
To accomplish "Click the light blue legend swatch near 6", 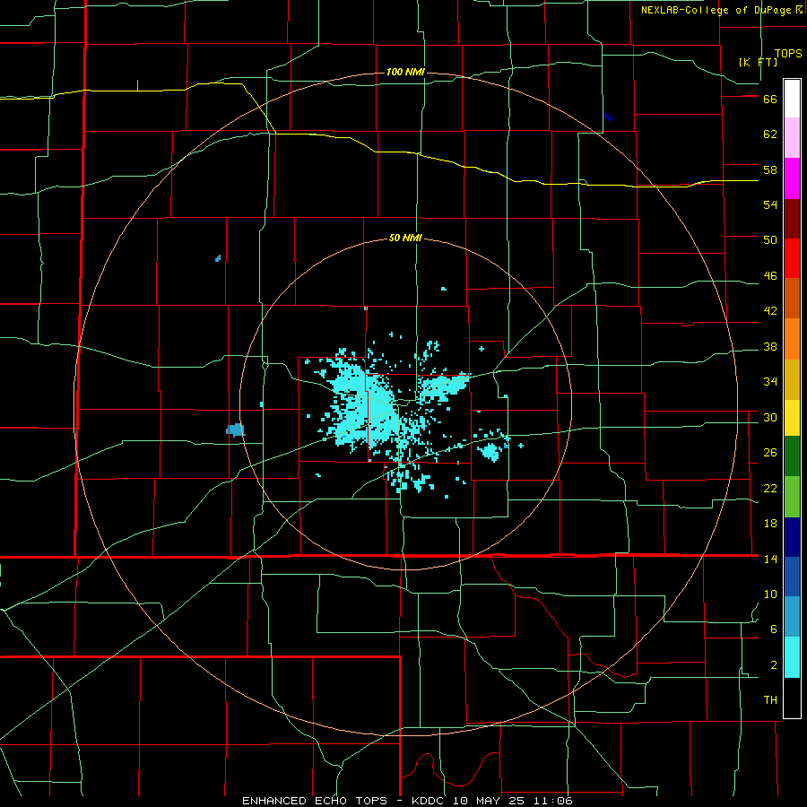I will pos(792,617).
